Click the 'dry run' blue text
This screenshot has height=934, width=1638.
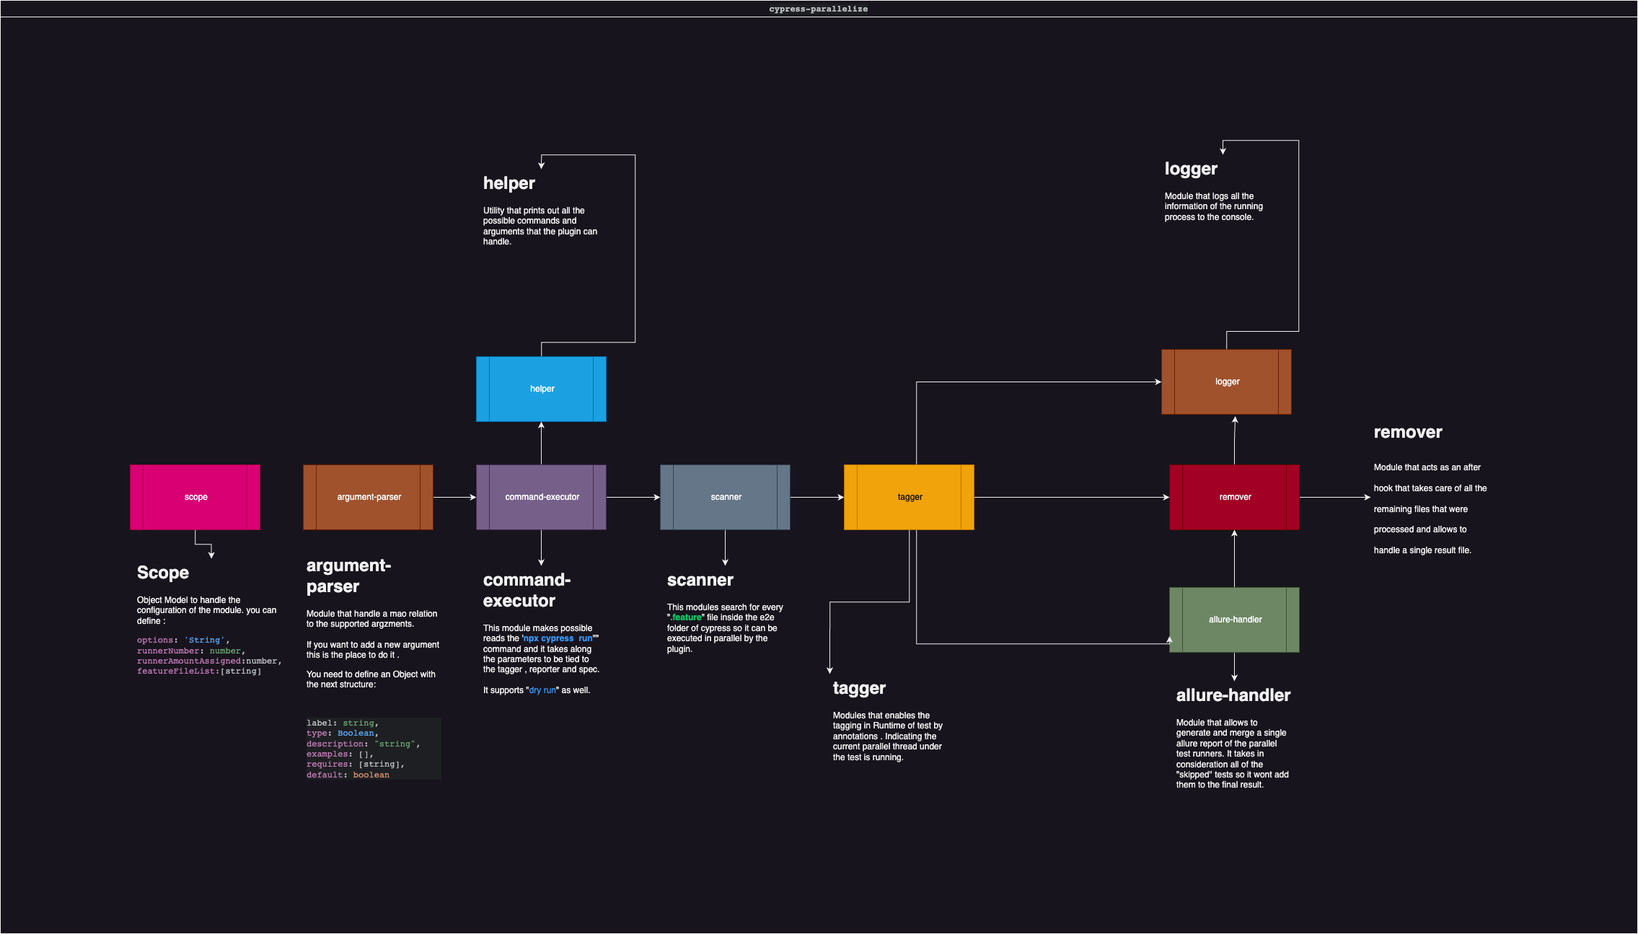(x=542, y=690)
